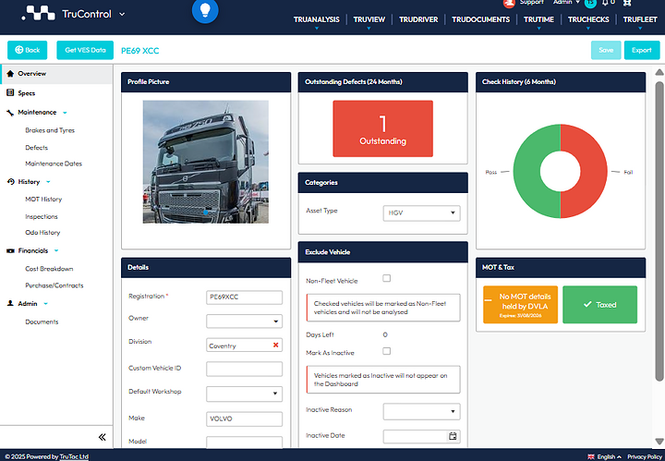Click the top-right grid icon next to bell
Image resolution: width=665 pixels, height=461 pixels.
pos(627,3)
